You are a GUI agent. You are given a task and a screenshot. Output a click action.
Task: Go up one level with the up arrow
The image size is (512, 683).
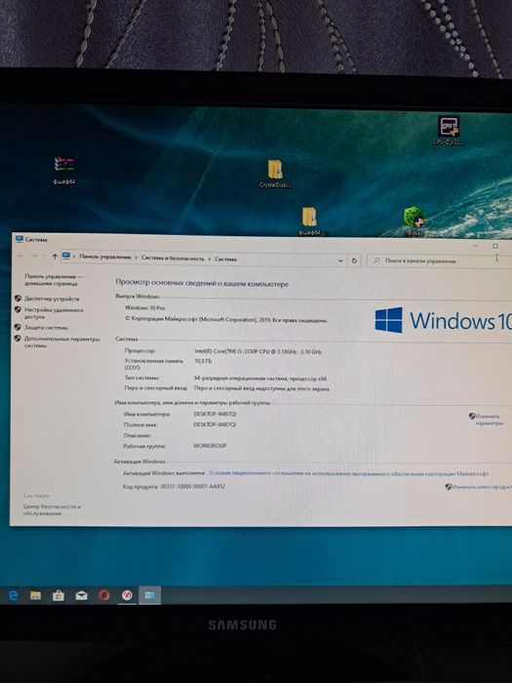[55, 256]
